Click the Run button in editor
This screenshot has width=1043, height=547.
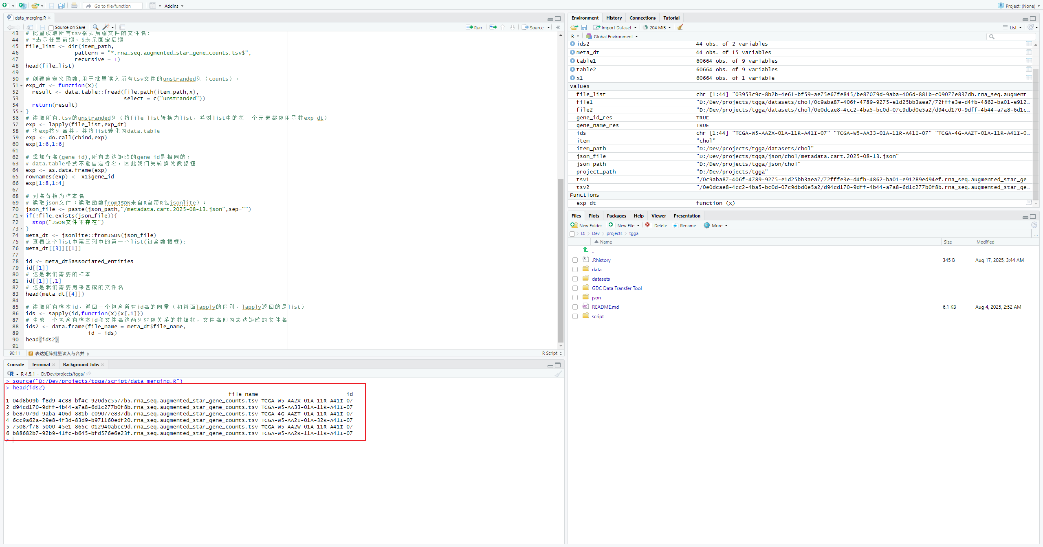474,27
